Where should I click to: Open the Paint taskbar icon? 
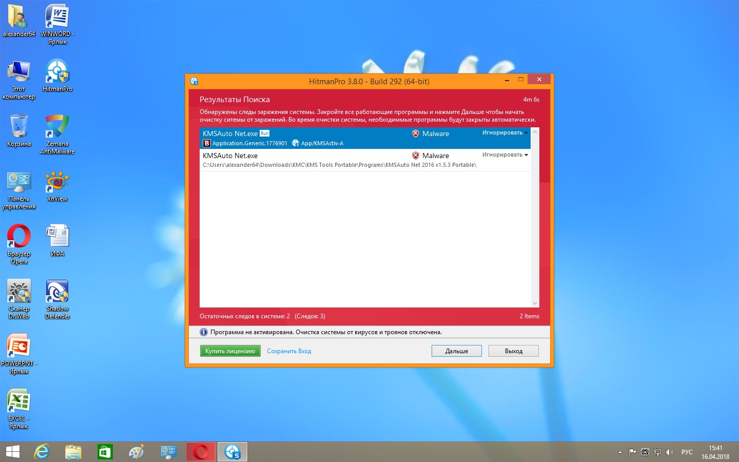[137, 452]
